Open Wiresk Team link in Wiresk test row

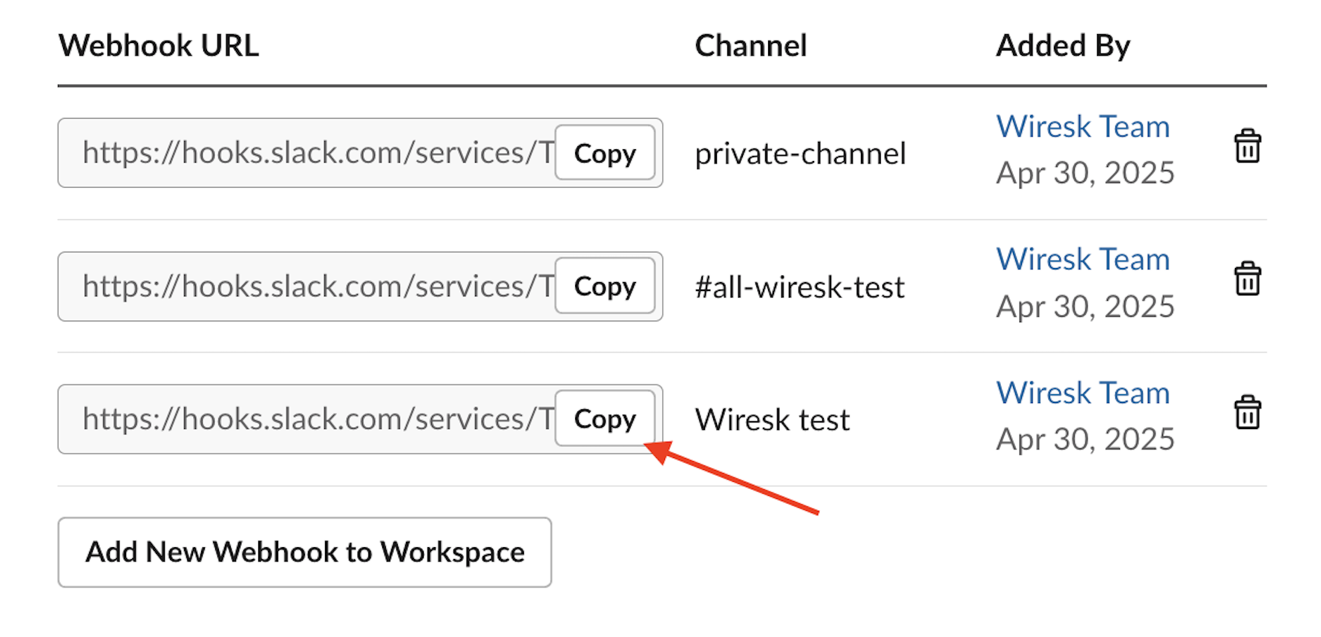click(1083, 393)
